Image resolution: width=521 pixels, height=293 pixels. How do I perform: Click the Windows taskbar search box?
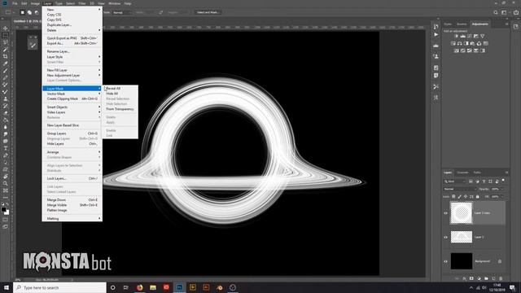59,287
